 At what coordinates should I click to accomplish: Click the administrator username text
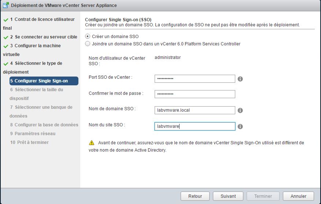(x=168, y=58)
